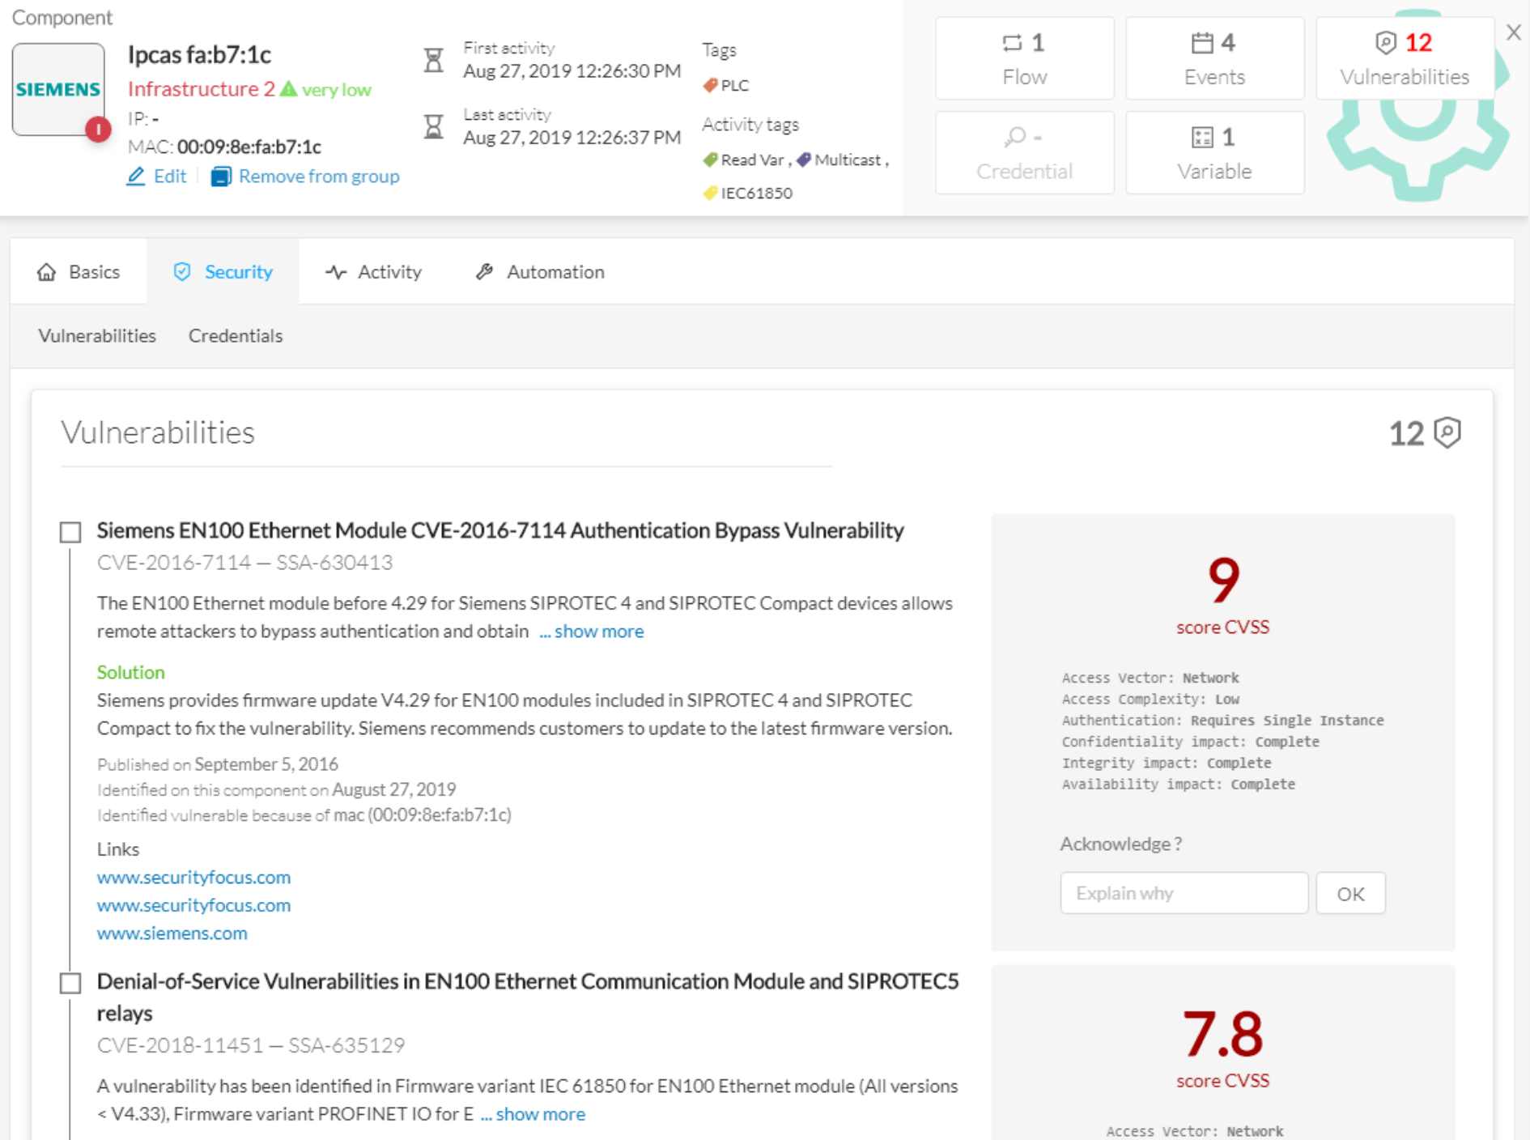Click Remove from group link
Screen dimensions: 1530x1140
319,177
